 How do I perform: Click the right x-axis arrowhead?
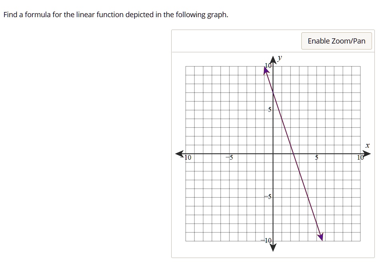click(x=366, y=153)
